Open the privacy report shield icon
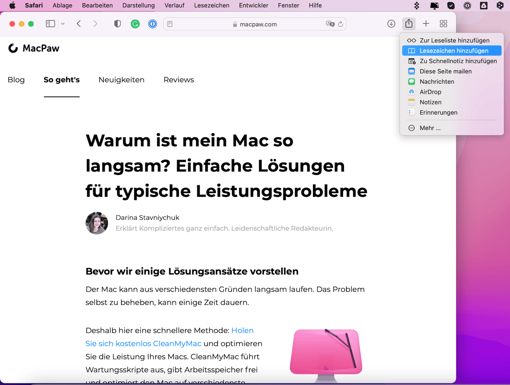 117,24
